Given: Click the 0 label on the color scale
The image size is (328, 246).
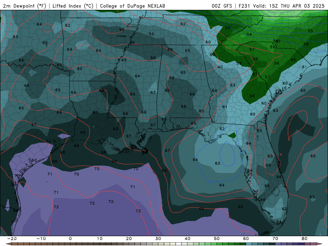Looking at the screenshot, I should 70,239.
